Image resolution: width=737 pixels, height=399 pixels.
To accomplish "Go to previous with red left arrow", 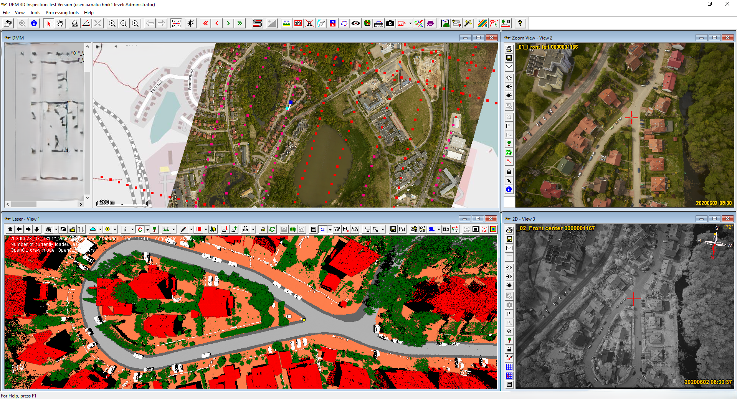I will click(x=217, y=23).
